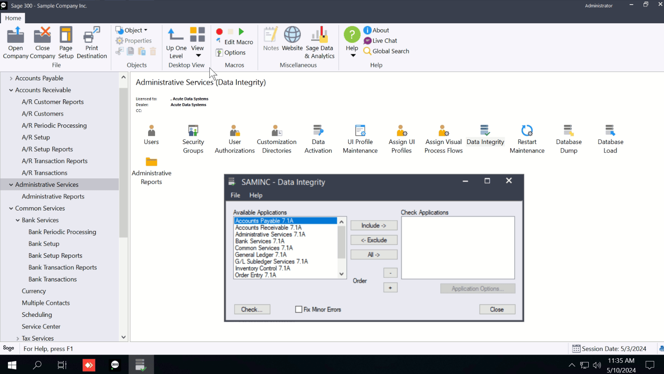
Task: Enable Fix Minor Errors checkbox
Action: click(x=299, y=309)
